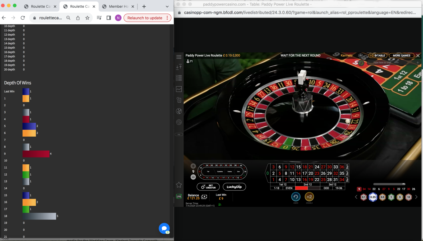423x241 pixels.
Task: Switch to the first Roulette Ca tab
Action: click(40, 6)
